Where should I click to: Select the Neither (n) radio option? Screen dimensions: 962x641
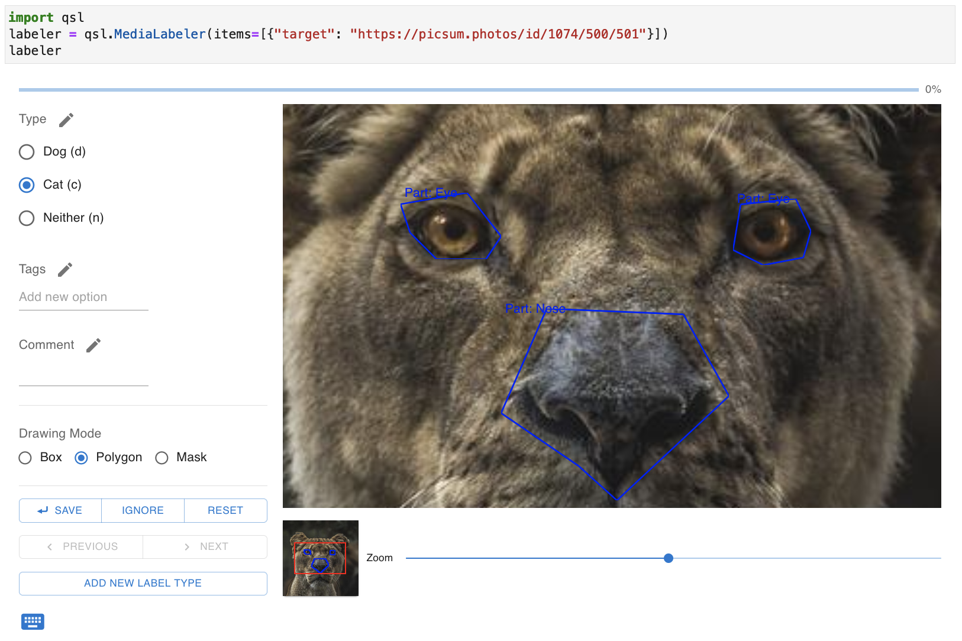tap(27, 218)
